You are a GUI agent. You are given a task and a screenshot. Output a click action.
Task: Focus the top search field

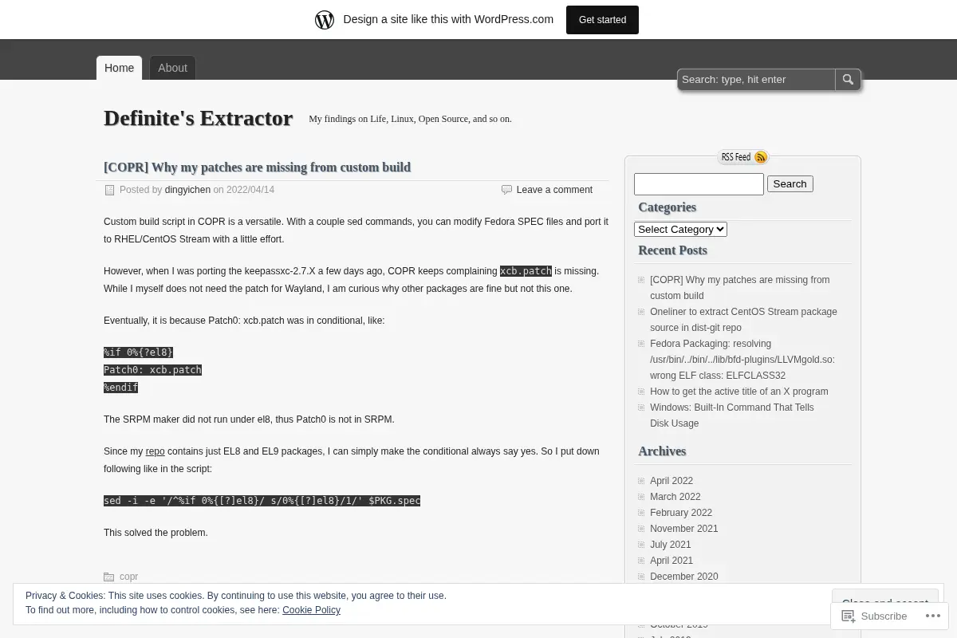(756, 80)
